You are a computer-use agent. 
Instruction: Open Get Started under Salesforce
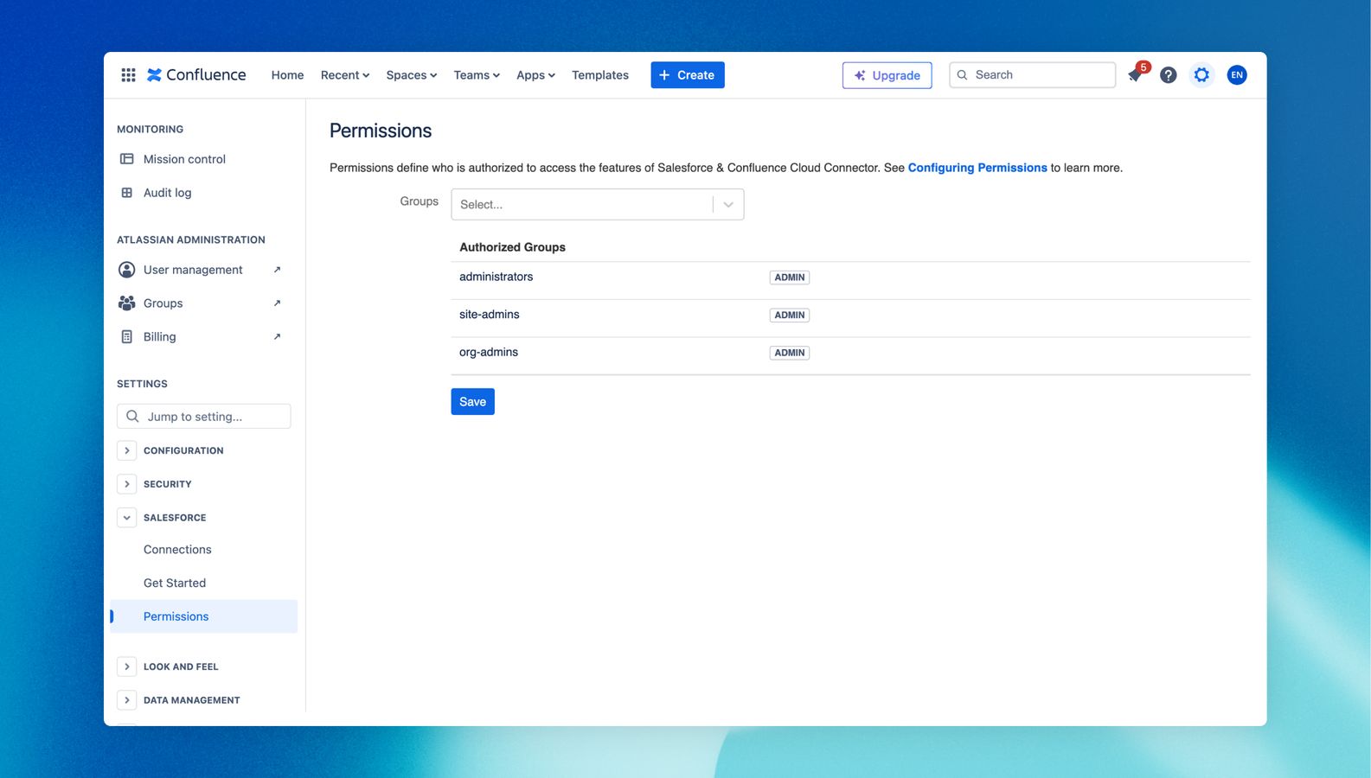click(175, 583)
